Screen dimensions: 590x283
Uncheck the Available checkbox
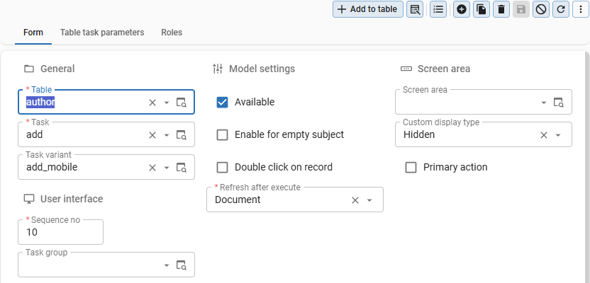tap(223, 102)
